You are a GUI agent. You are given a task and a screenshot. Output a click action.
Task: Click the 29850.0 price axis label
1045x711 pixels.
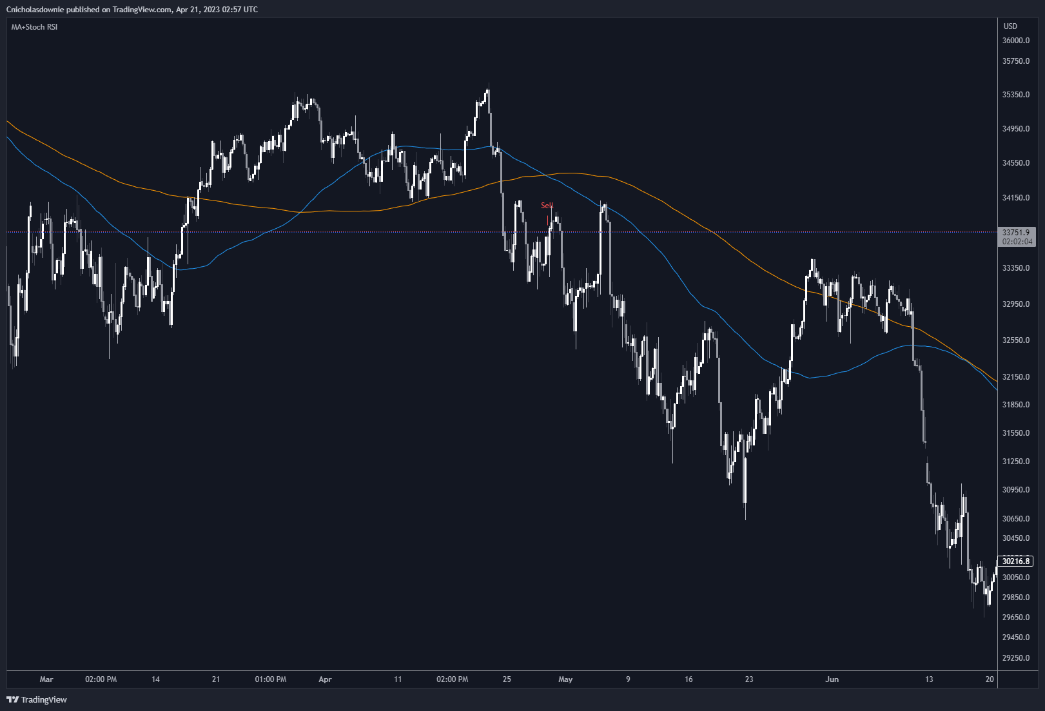(1016, 598)
